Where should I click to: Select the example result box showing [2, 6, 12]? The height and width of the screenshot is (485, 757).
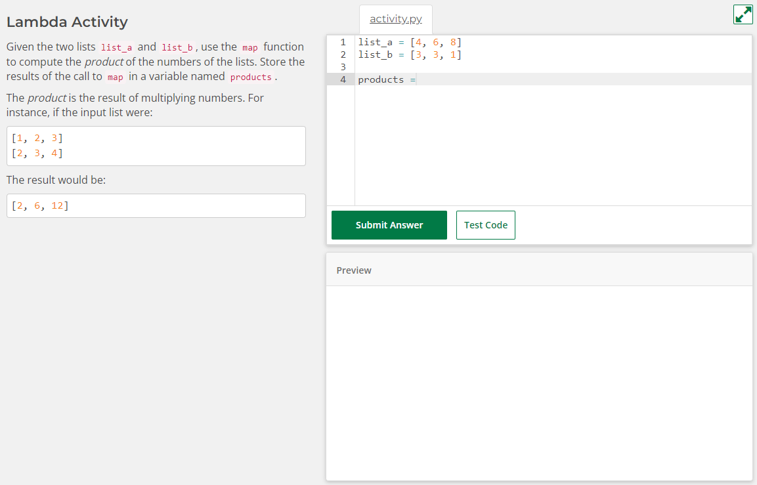156,205
